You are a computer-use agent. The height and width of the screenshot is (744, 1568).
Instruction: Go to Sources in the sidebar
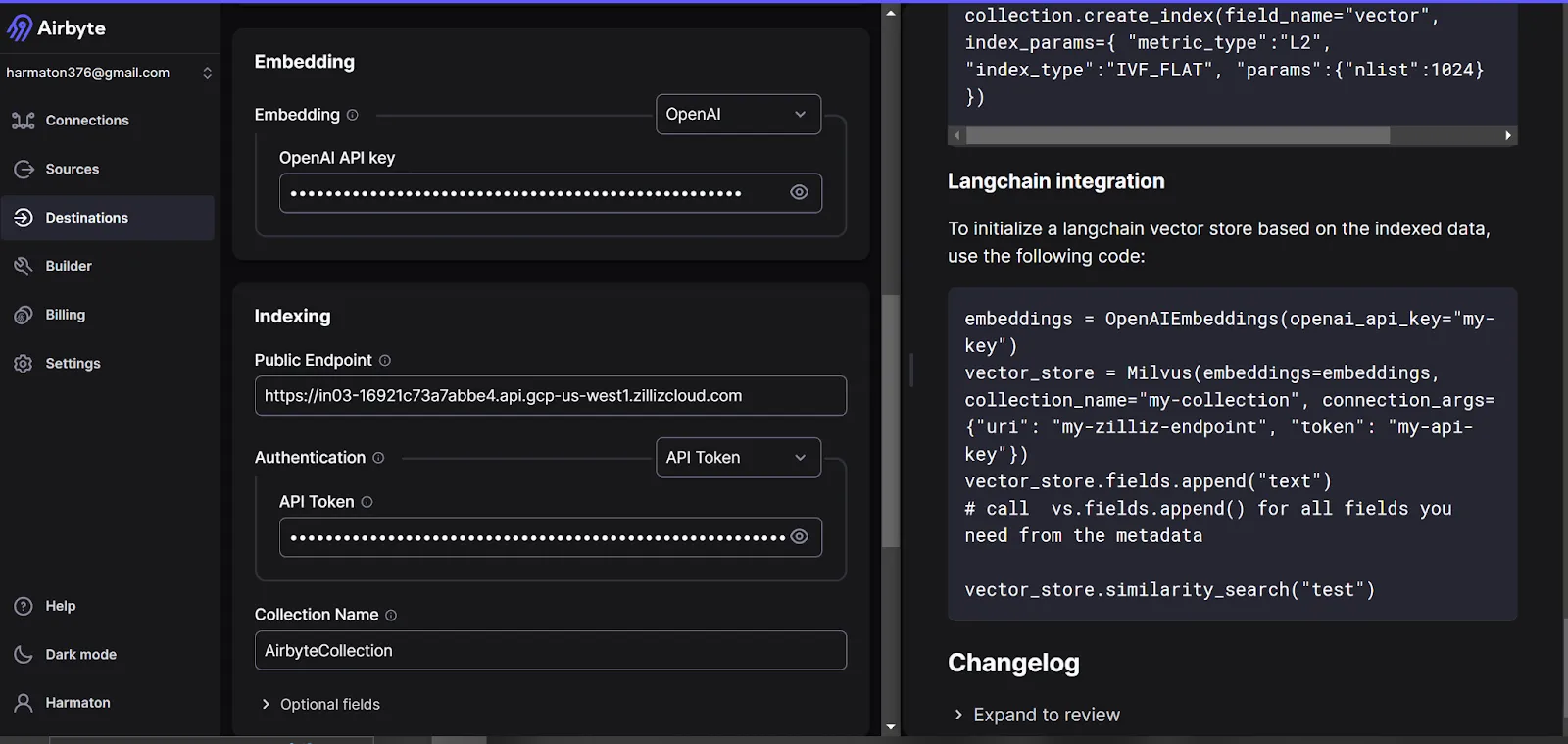pyautogui.click(x=108, y=170)
